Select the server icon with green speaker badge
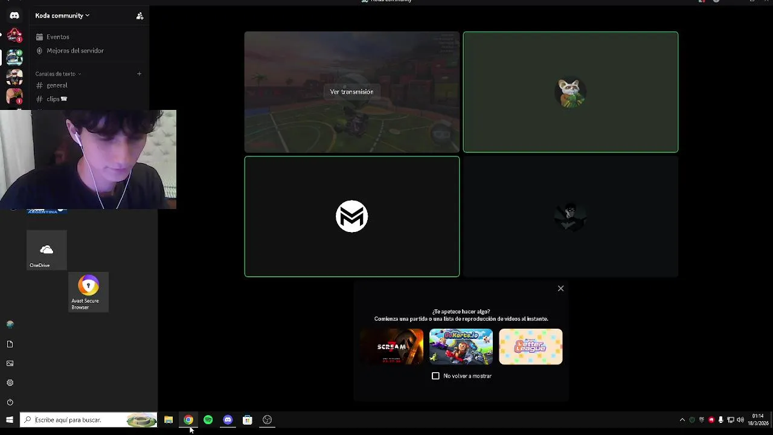This screenshot has width=773, height=435. [14, 57]
